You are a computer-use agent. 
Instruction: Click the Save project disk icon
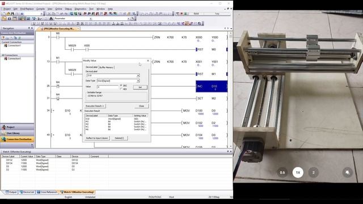point(12,14)
